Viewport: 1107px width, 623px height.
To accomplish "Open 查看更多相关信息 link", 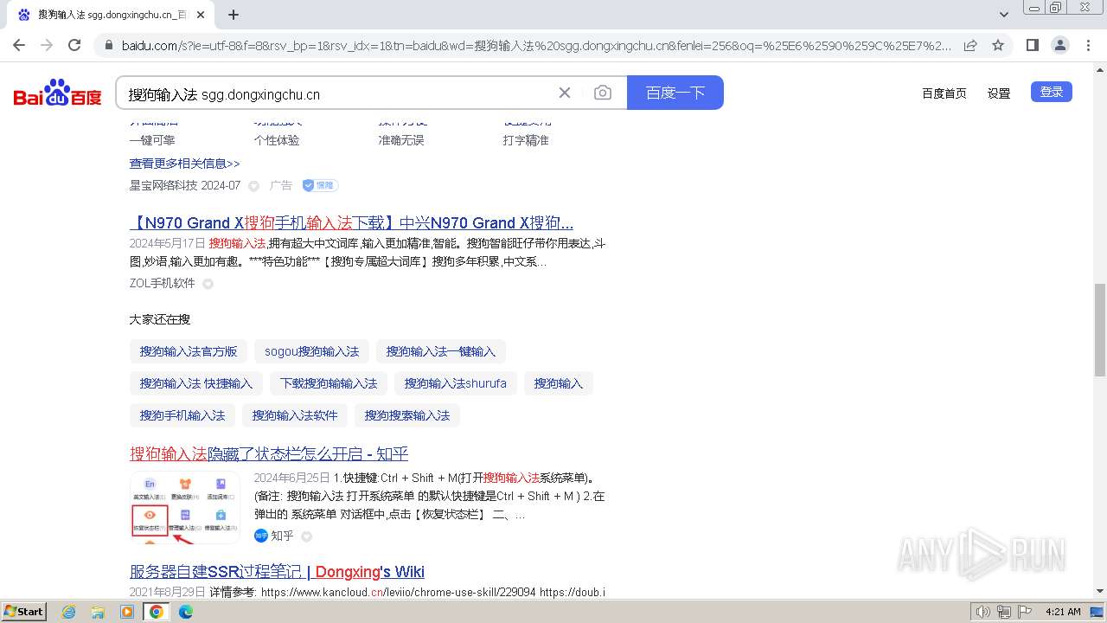I will (184, 163).
